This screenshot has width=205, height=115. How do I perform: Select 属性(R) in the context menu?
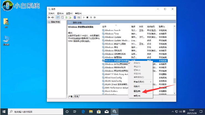tap(137, 91)
